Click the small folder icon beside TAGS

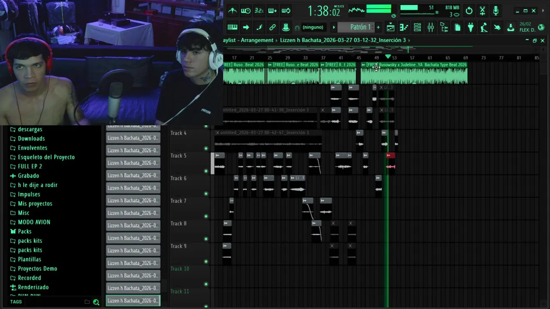click(x=87, y=302)
